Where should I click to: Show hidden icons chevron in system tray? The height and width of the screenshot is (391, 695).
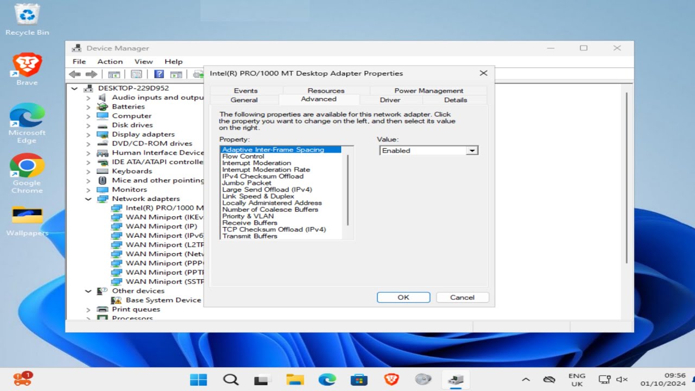pos(526,380)
